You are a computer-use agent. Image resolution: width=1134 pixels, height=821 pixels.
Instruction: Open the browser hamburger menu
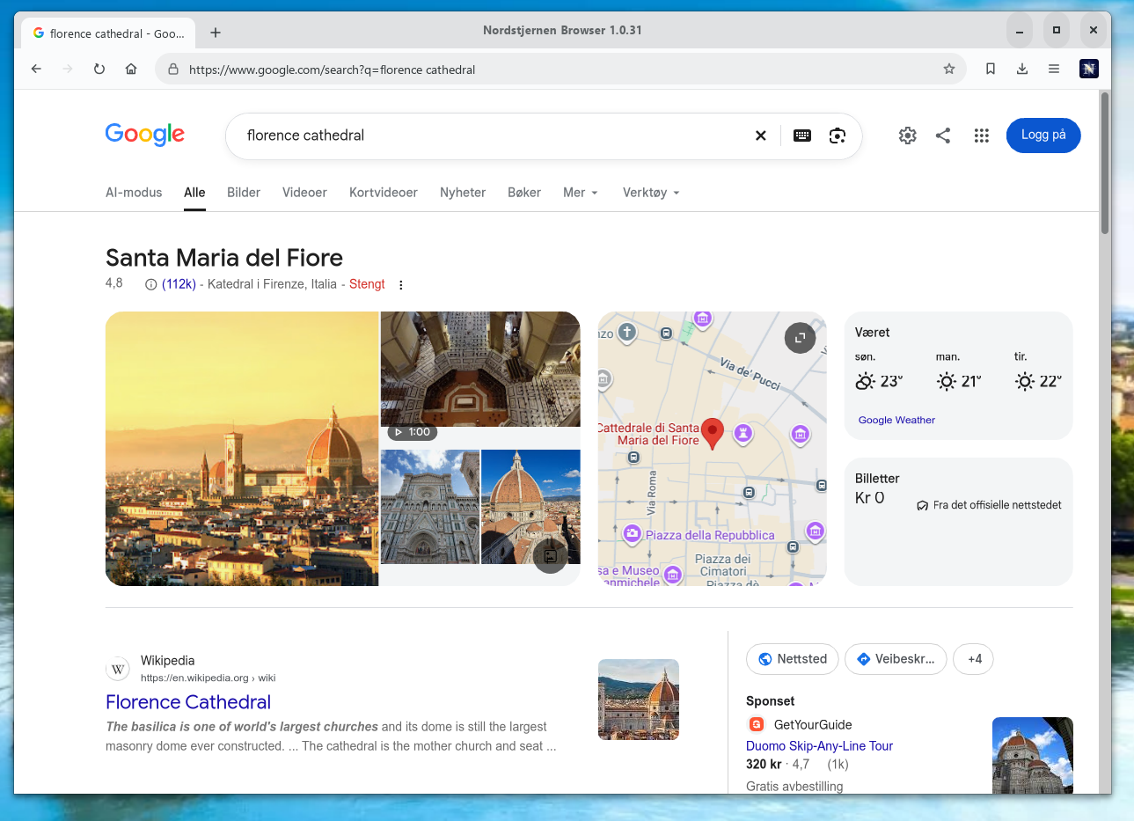1054,69
